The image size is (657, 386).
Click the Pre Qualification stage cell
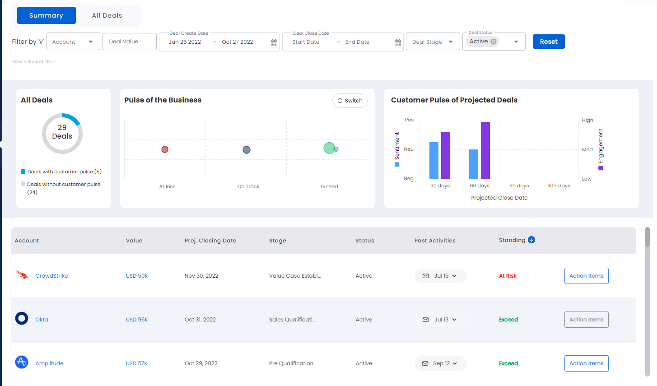click(x=291, y=363)
